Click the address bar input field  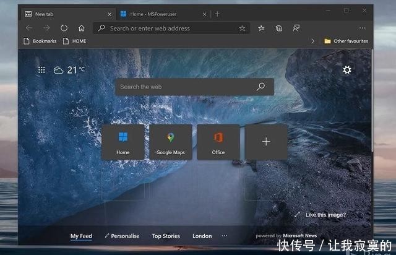coord(172,28)
